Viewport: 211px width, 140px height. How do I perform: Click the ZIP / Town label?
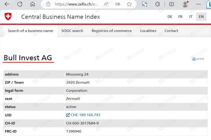pyautogui.click(x=14, y=83)
